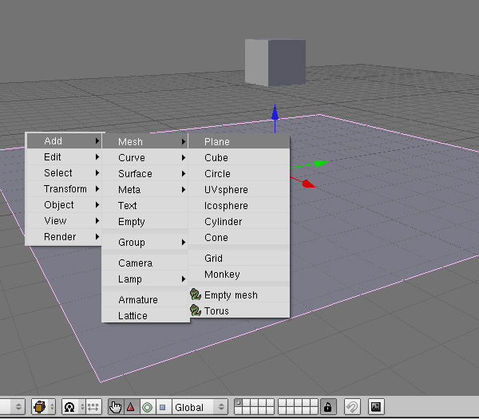This screenshot has height=419, width=479.
Task: Click the magnet snap icon
Action: point(352,407)
